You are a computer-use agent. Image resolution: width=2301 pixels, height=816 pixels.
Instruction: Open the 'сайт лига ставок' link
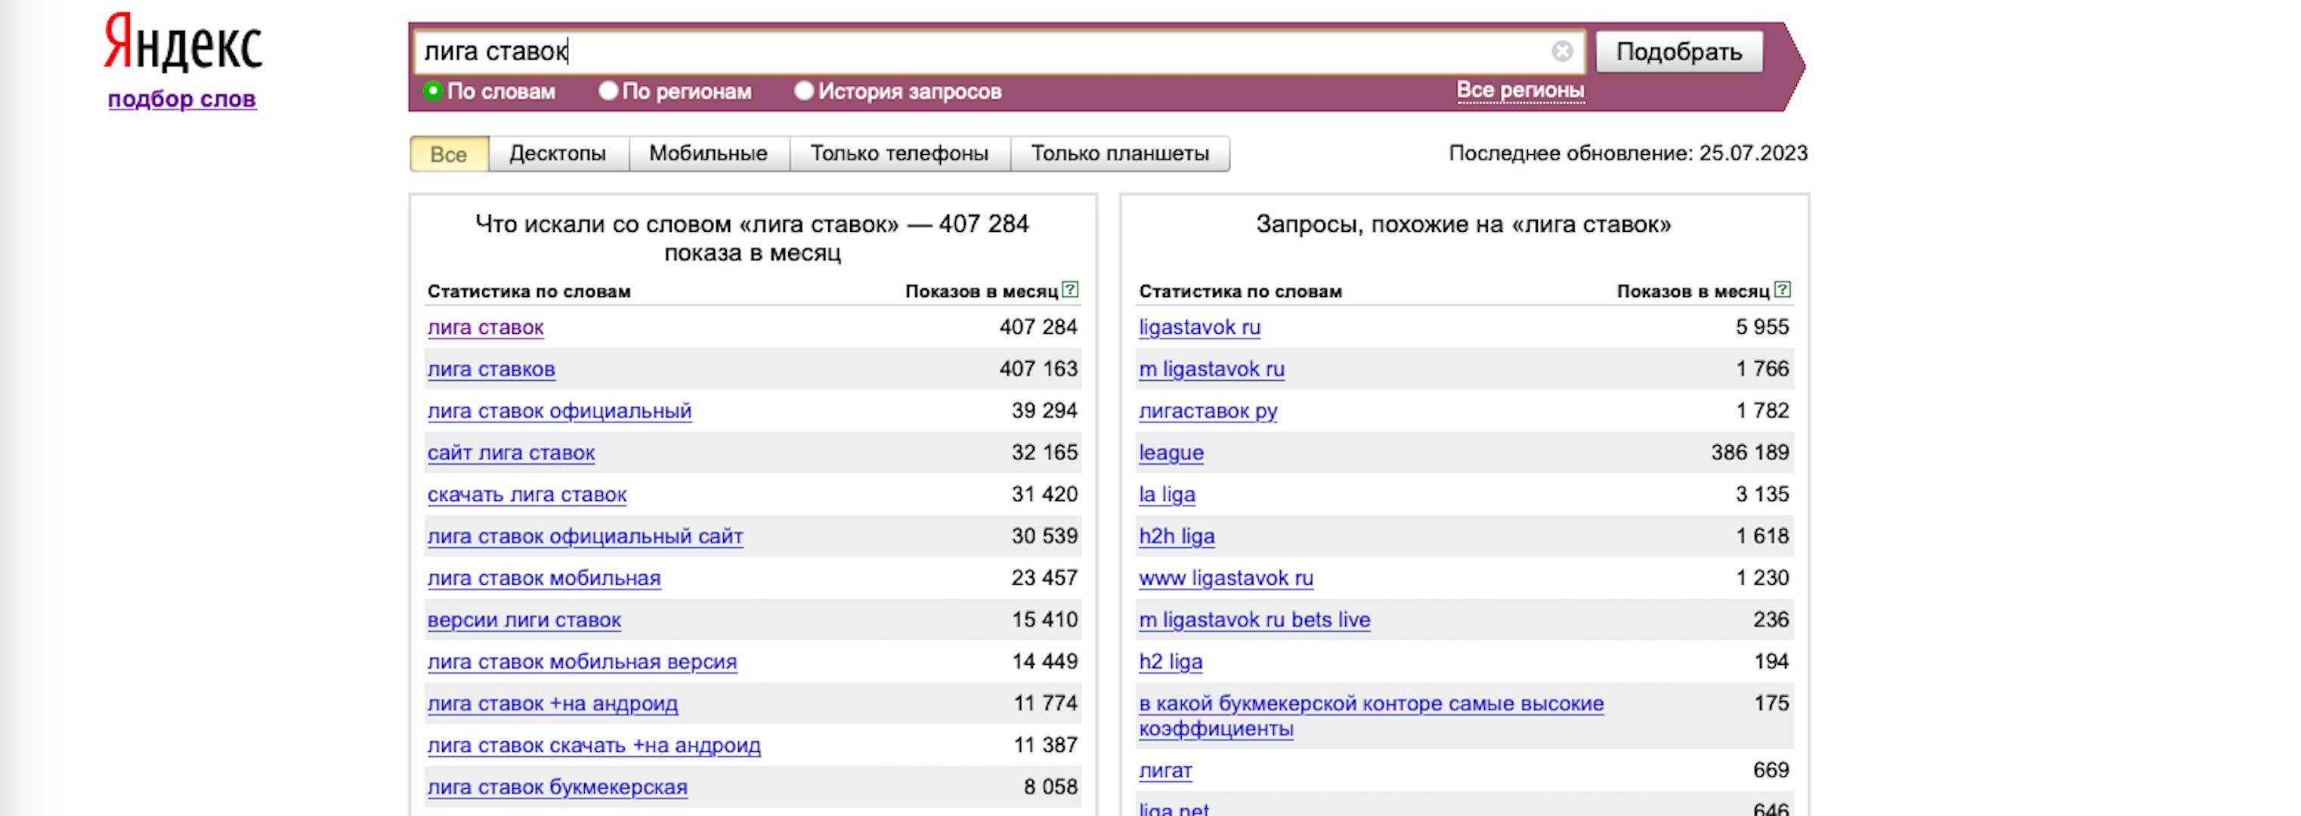(x=511, y=453)
